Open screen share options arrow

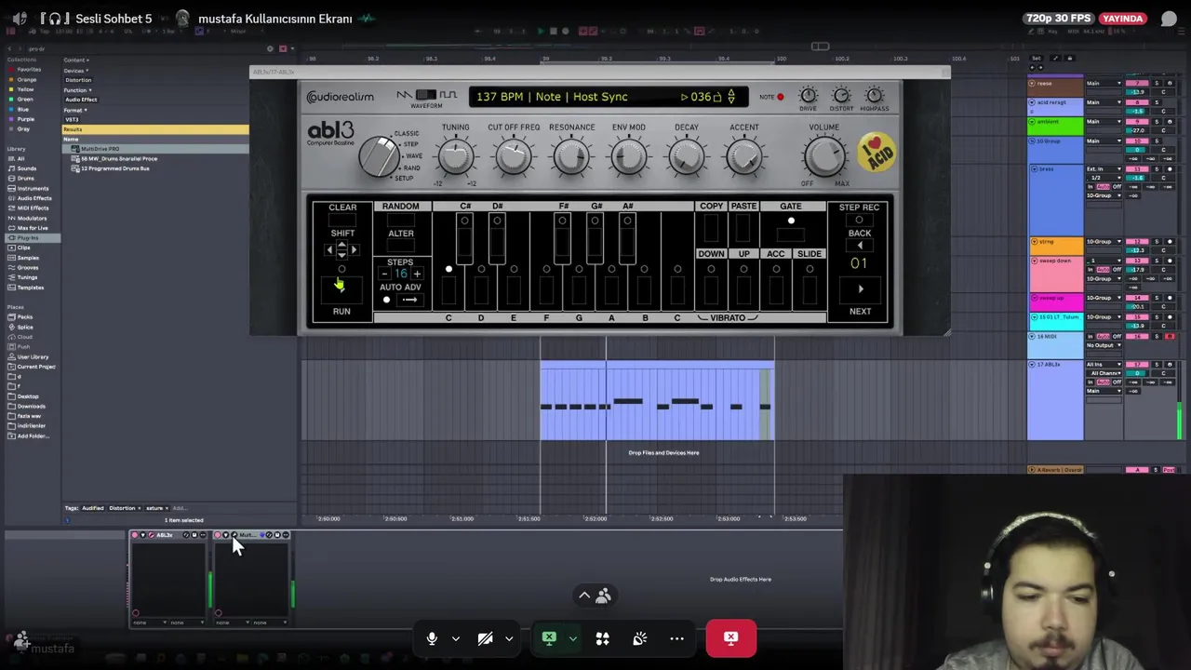(572, 638)
